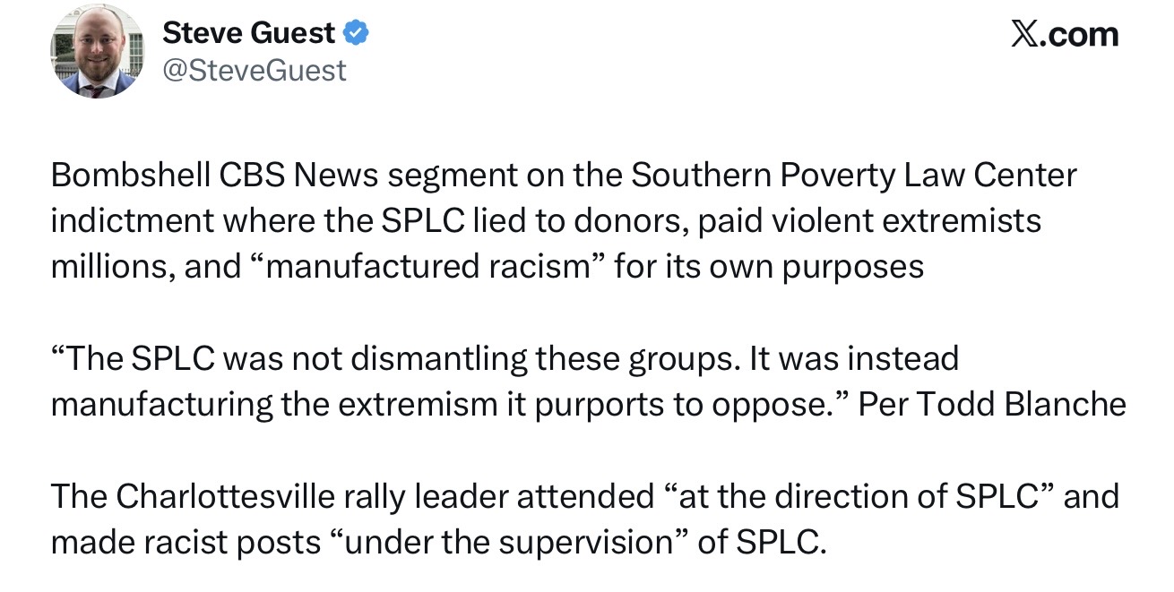The width and height of the screenshot is (1174, 592).
Task: Click the blue verified checkmark badge
Action: click(356, 34)
